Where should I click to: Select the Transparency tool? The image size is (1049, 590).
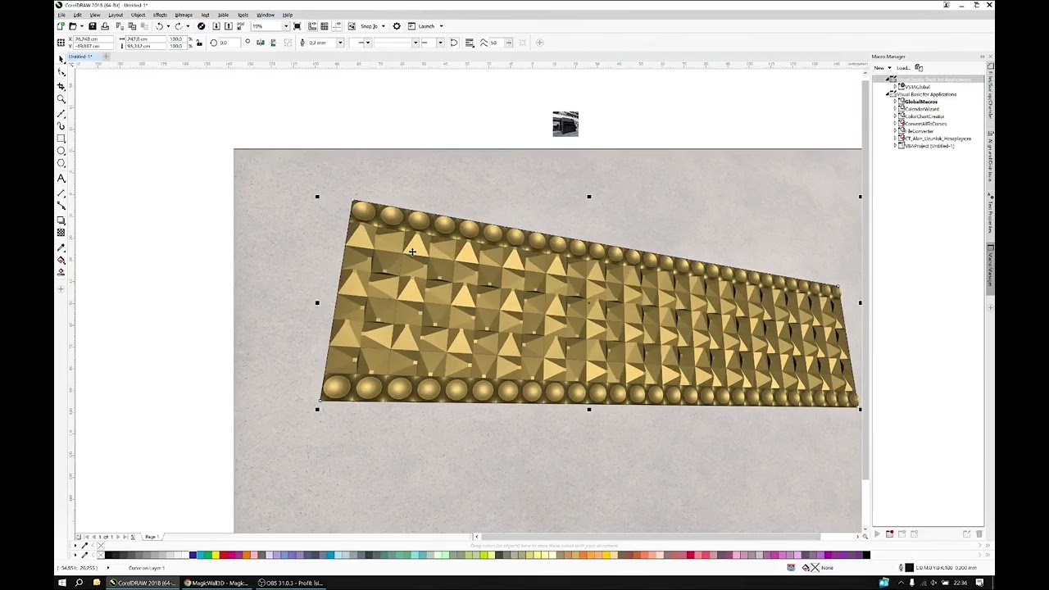[61, 233]
